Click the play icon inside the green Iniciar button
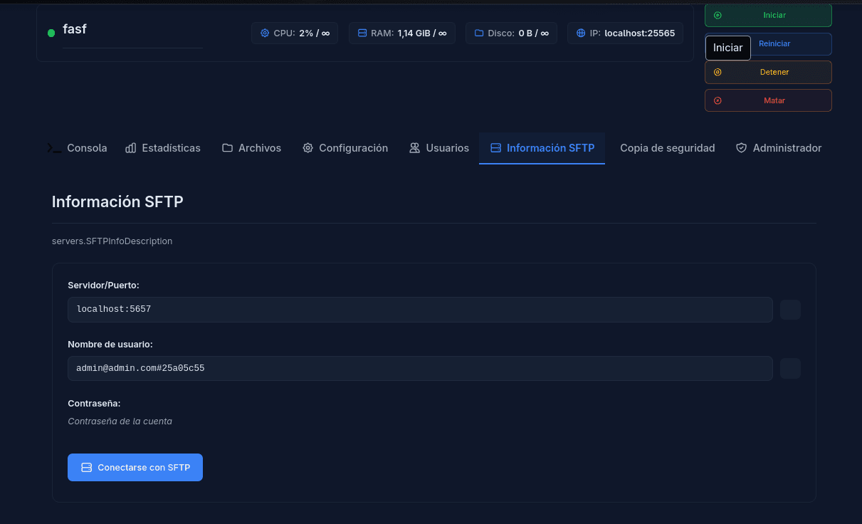Screen dimensions: 862x524 718,14
